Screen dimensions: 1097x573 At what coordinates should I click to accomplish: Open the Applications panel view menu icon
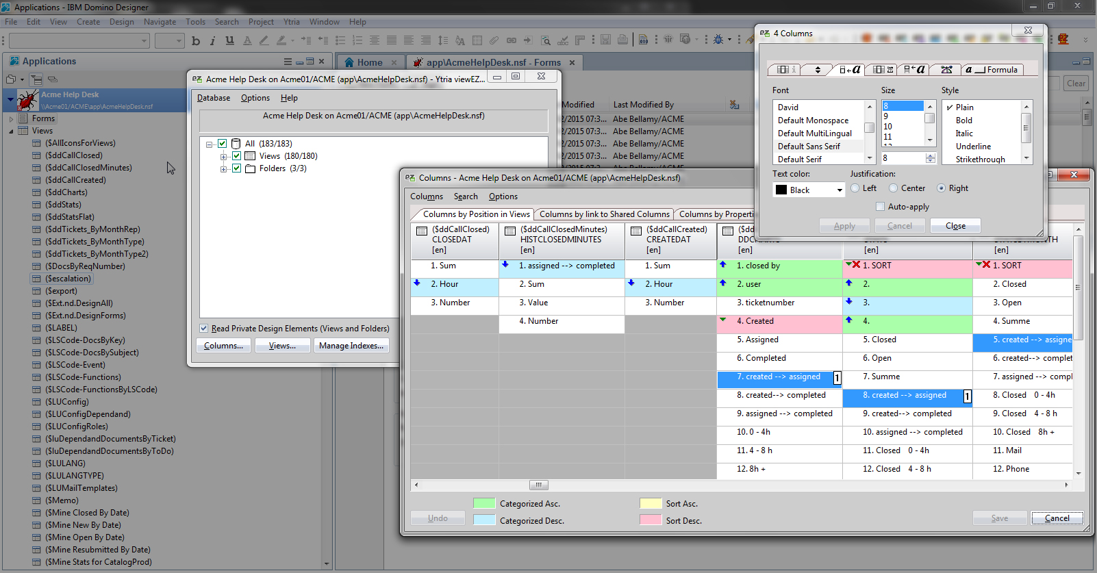coord(288,61)
